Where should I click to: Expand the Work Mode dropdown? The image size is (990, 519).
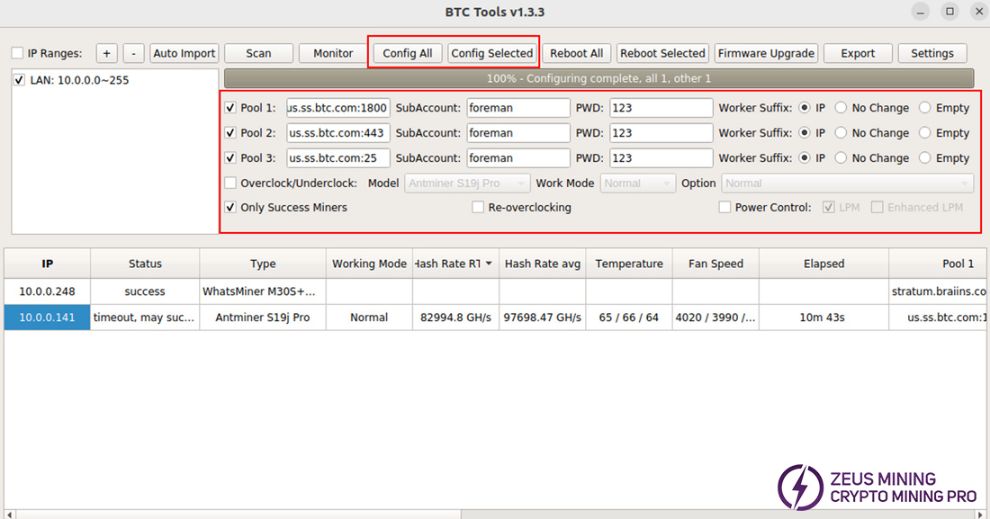[x=636, y=183]
